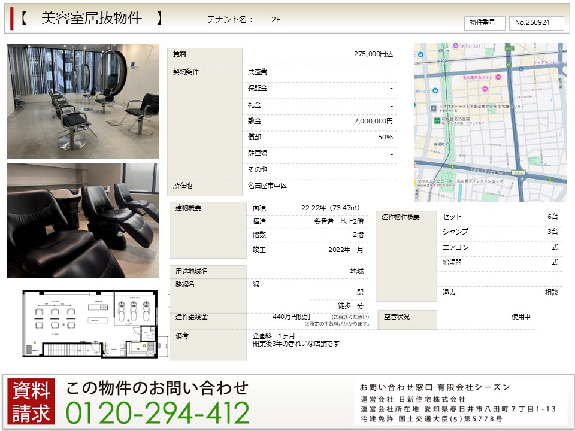Image resolution: width=575 pixels, height=431 pixels.
Task: Click the red 資料請求 button
Action: (x=31, y=401)
